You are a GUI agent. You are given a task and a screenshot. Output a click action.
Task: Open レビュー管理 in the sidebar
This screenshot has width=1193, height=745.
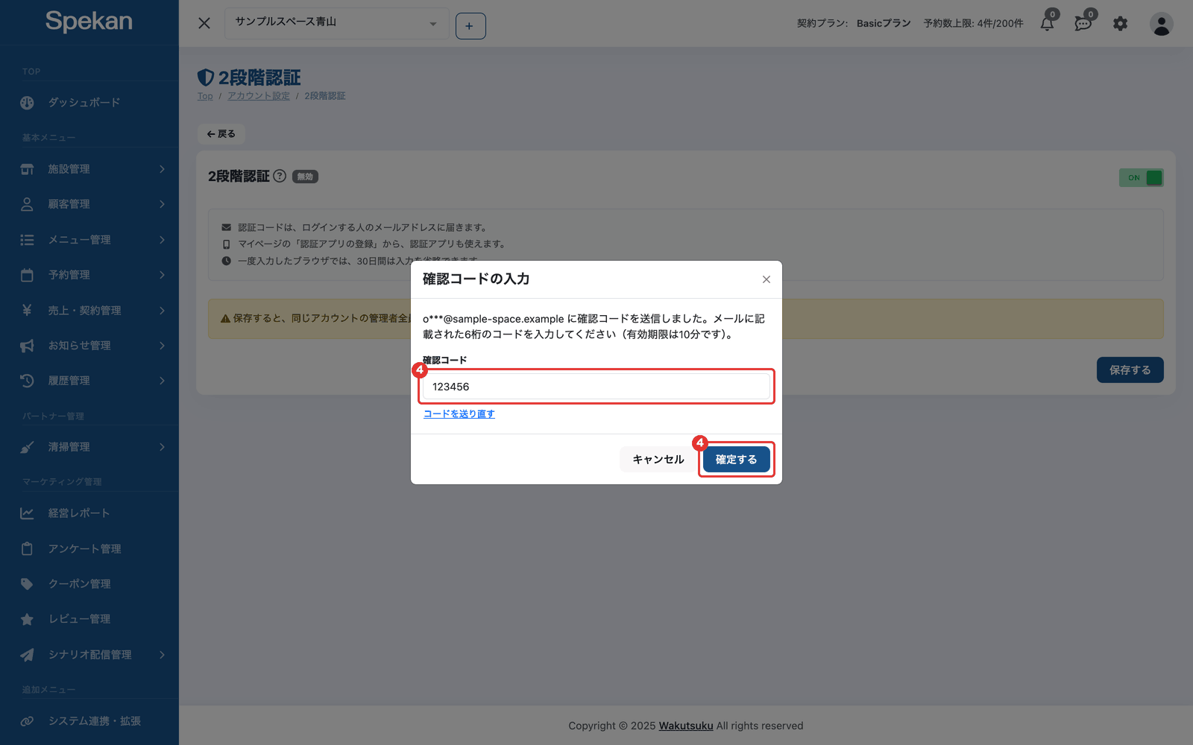pos(89,619)
